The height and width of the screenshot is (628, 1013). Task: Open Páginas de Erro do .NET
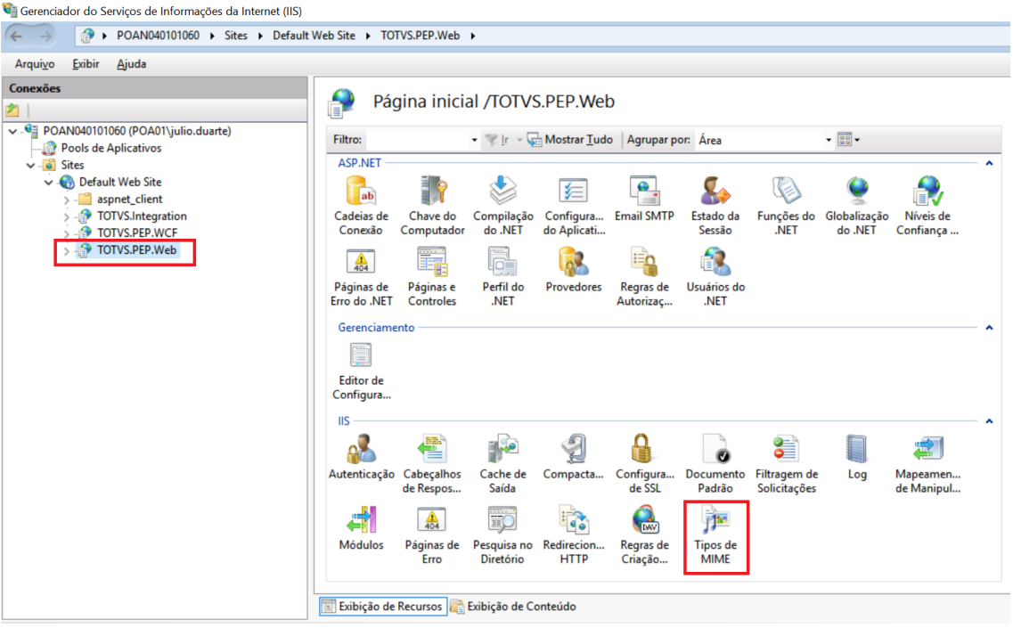click(361, 277)
